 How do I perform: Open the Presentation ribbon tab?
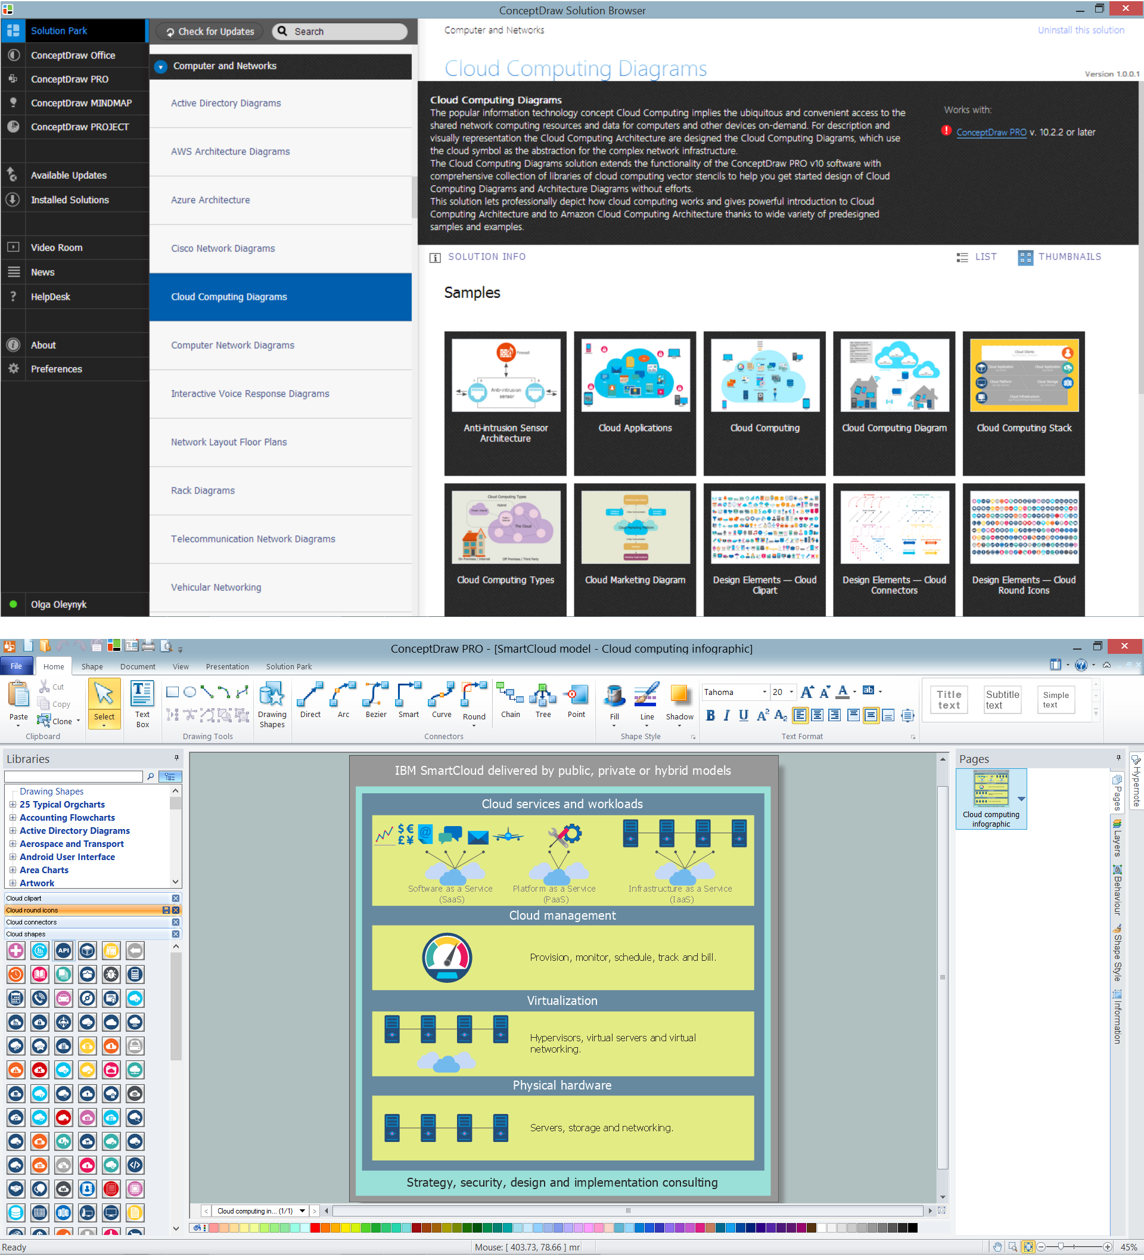[228, 666]
